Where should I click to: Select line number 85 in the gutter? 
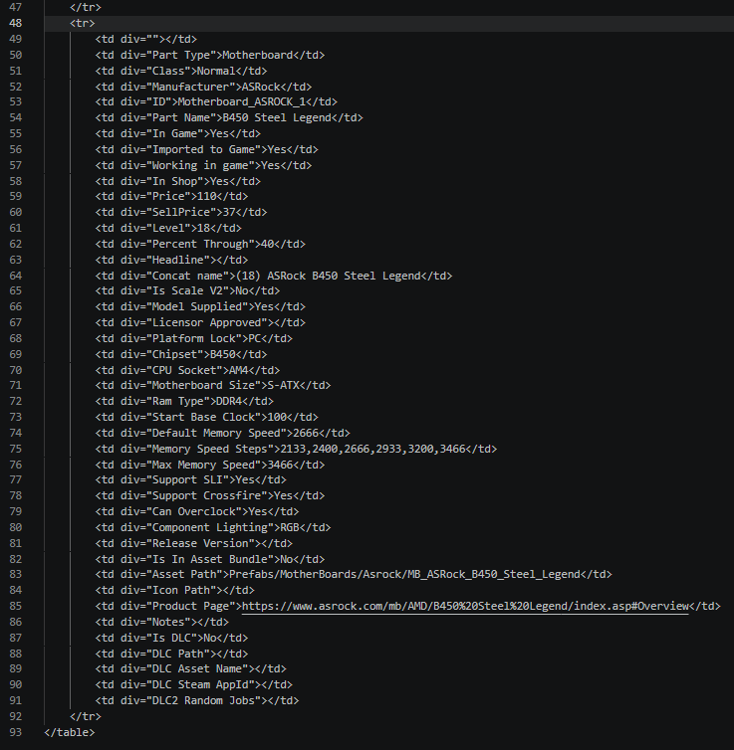point(15,606)
